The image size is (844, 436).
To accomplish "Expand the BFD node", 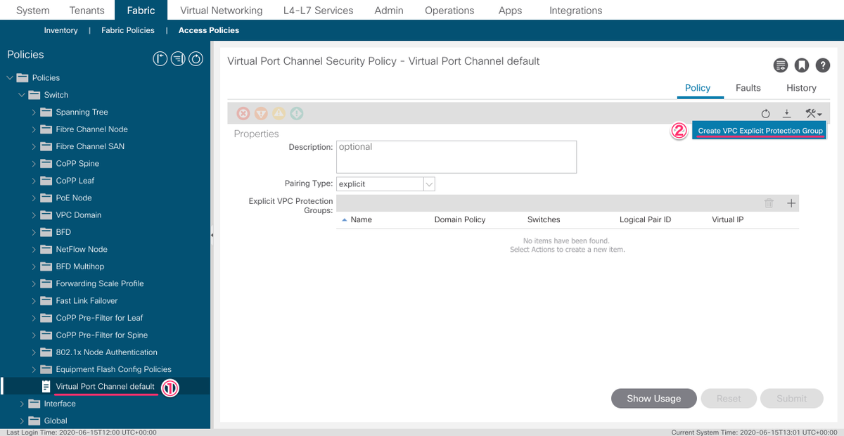I will (34, 232).
